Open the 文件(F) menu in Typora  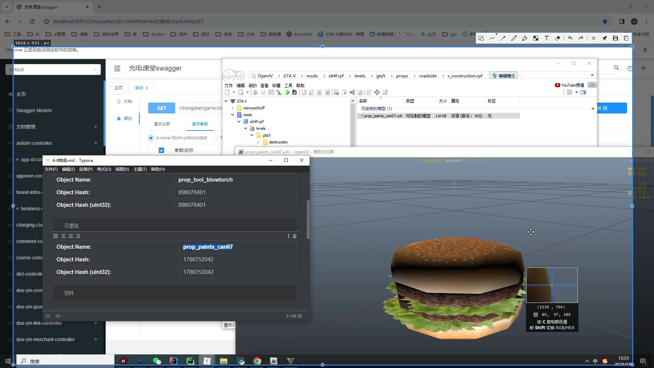[x=51, y=169]
